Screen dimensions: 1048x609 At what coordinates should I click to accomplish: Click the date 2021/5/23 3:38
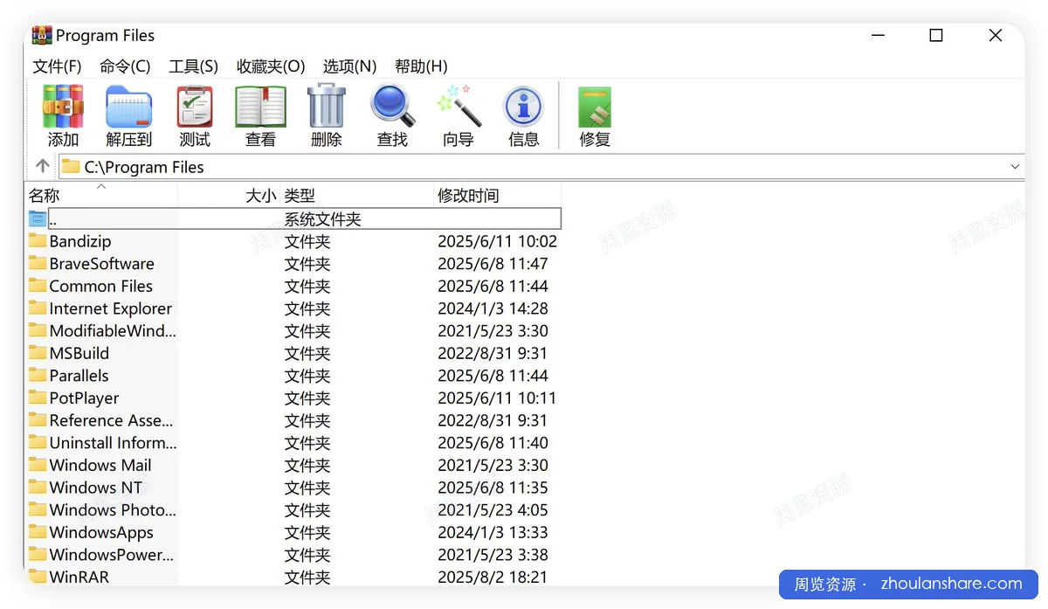493,555
